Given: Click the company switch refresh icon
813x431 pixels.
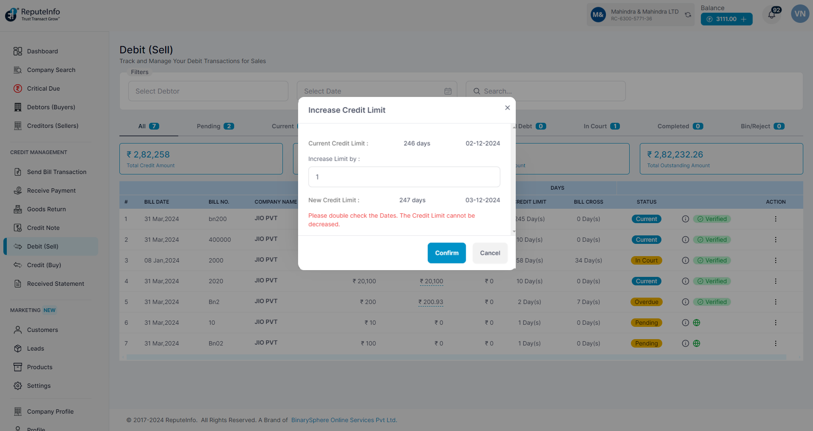Looking at the screenshot, I should 688,15.
